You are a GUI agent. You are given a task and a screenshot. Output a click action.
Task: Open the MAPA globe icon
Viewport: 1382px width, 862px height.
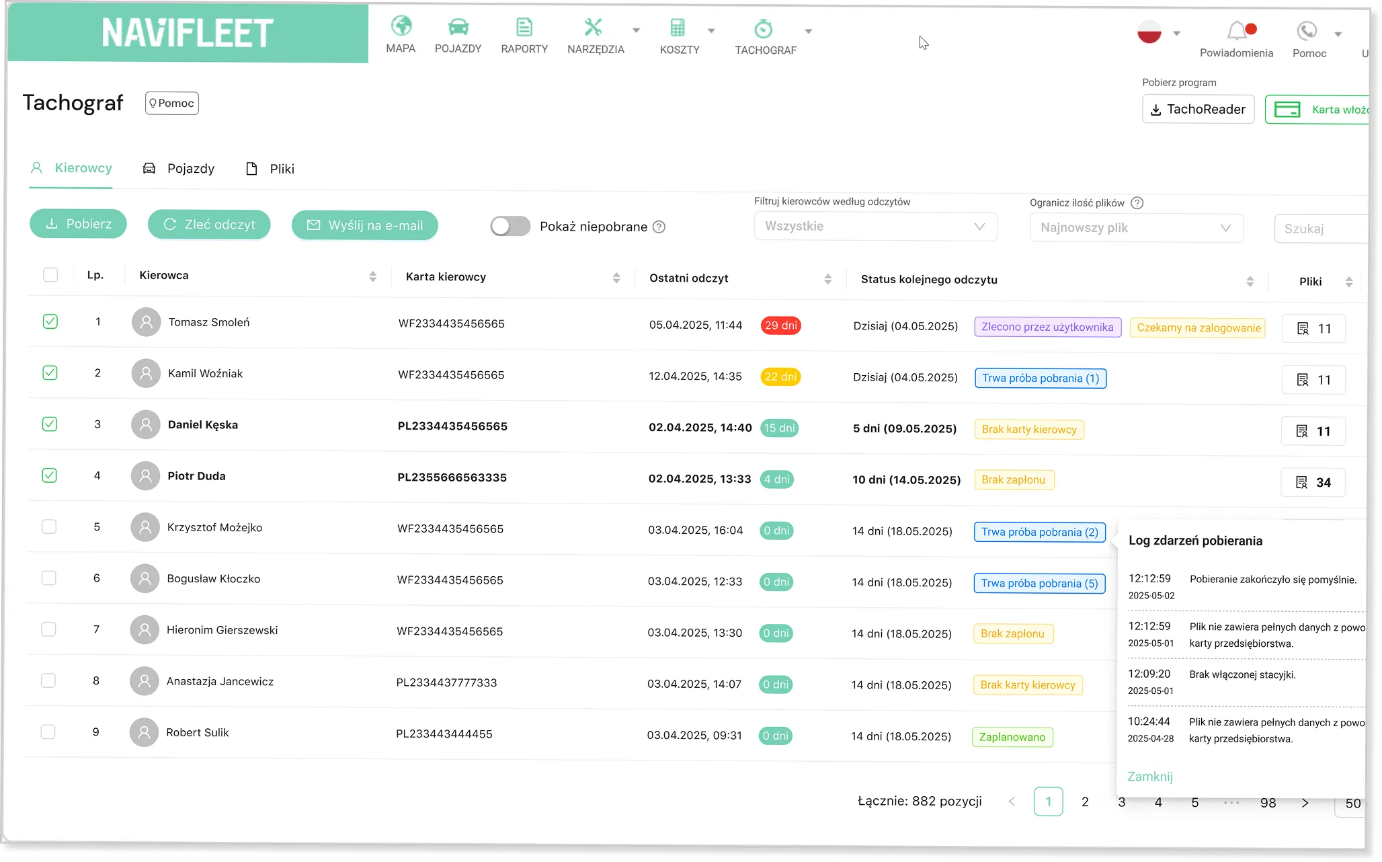pyautogui.click(x=401, y=26)
